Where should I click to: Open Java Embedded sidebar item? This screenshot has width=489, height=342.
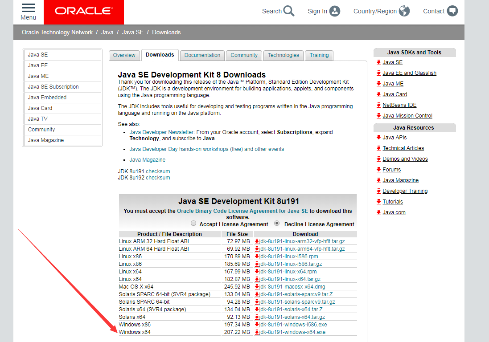pyautogui.click(x=63, y=98)
